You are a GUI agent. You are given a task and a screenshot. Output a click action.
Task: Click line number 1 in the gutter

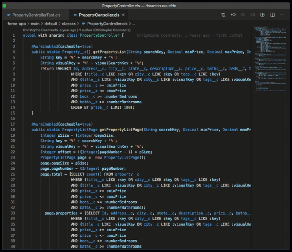(x=14, y=35)
